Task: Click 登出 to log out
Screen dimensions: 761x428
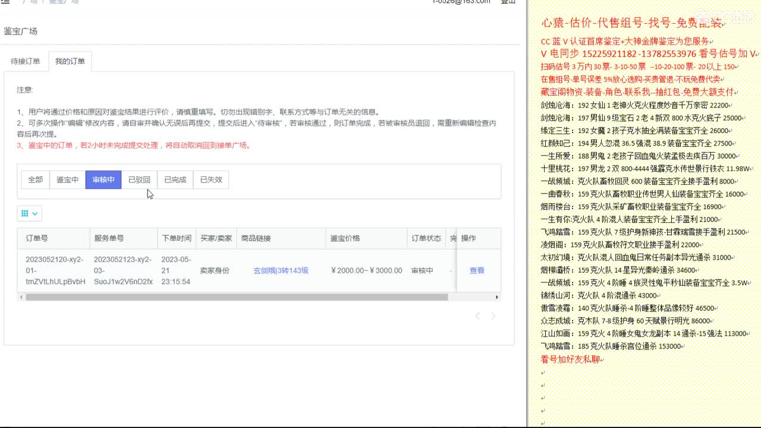Action: point(508,2)
